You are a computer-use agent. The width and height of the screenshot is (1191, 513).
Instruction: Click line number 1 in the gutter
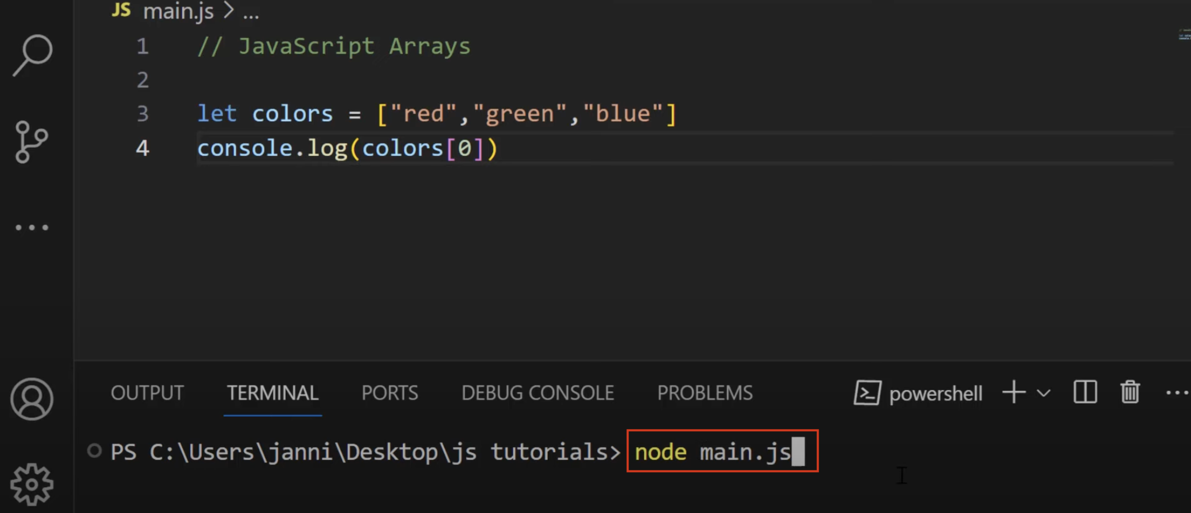coord(143,46)
